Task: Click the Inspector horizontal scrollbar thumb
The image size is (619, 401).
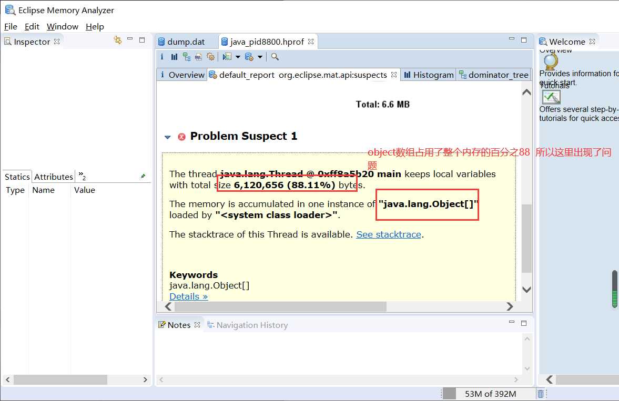Action: 60,379
